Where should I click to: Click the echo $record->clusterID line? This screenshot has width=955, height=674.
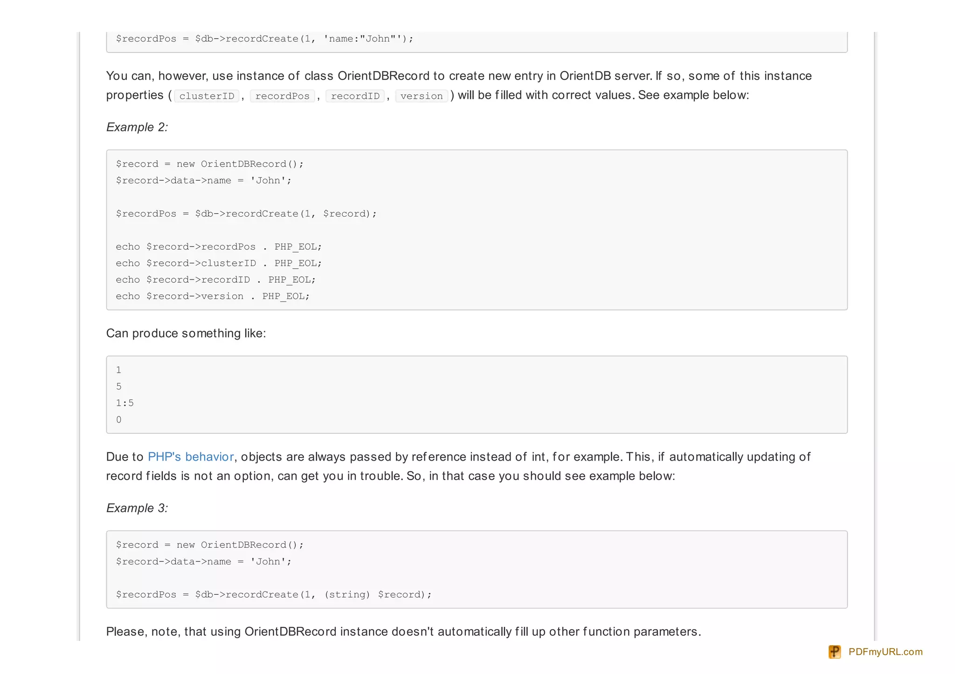[218, 263]
